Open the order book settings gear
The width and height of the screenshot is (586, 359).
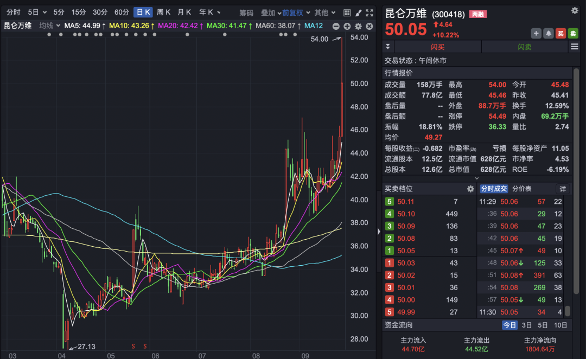pyautogui.click(x=470, y=189)
